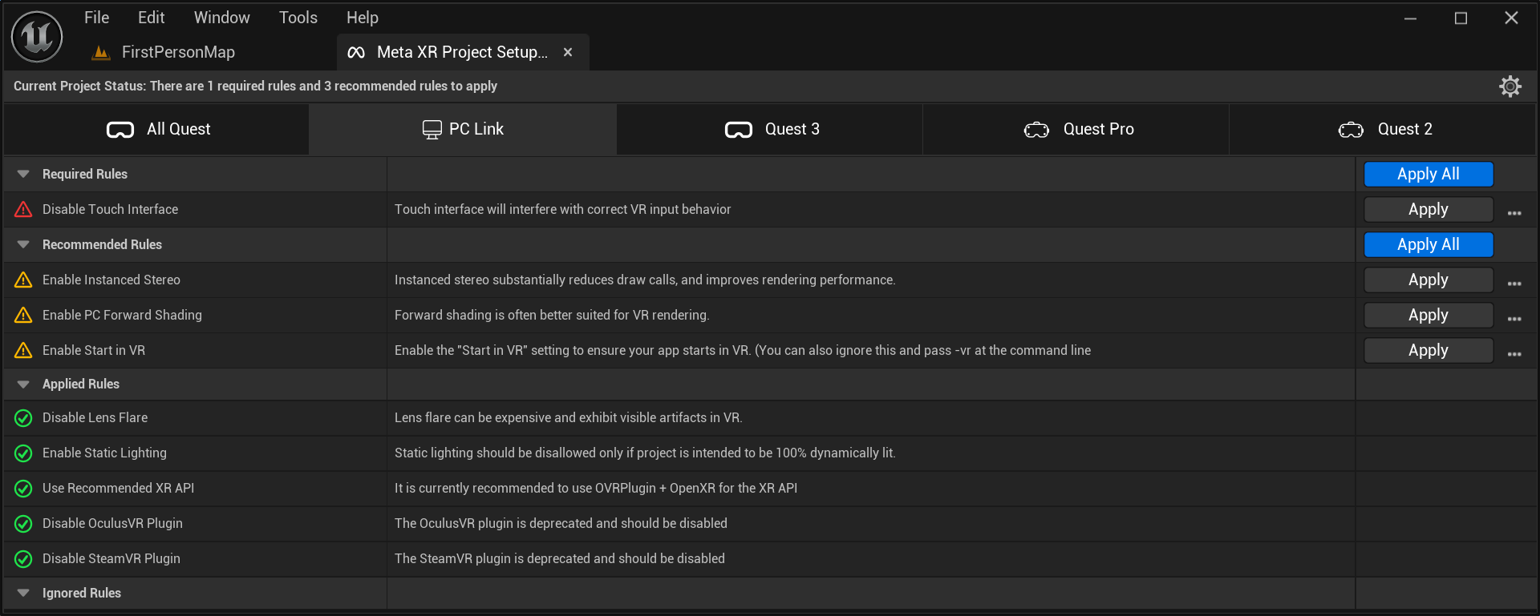Viewport: 1540px width, 616px height.
Task: Open the Help menu
Action: [x=363, y=18]
